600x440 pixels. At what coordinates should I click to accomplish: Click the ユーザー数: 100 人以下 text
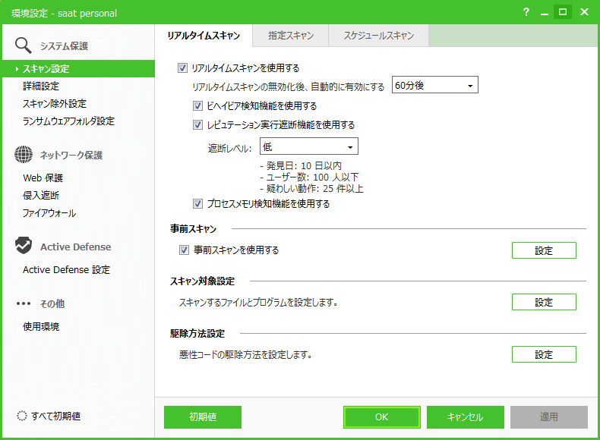(x=310, y=178)
